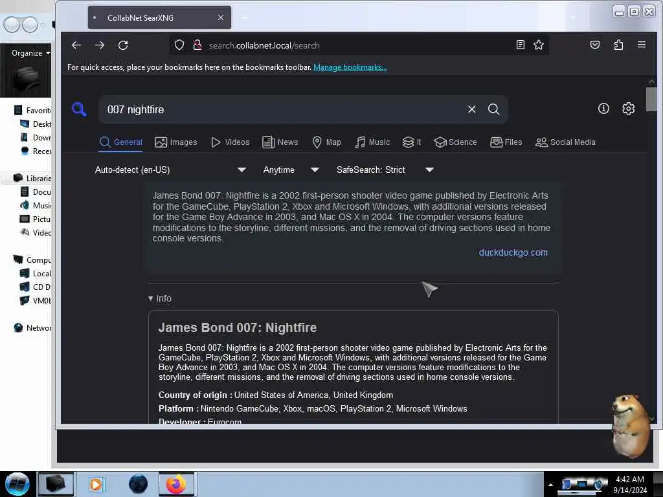The width and height of the screenshot is (663, 497).
Task: Open the tracking protection shield icon
Action: pyautogui.click(x=179, y=45)
